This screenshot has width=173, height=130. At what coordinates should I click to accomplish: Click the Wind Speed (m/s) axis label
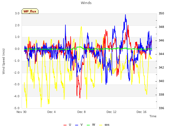pos(4,61)
